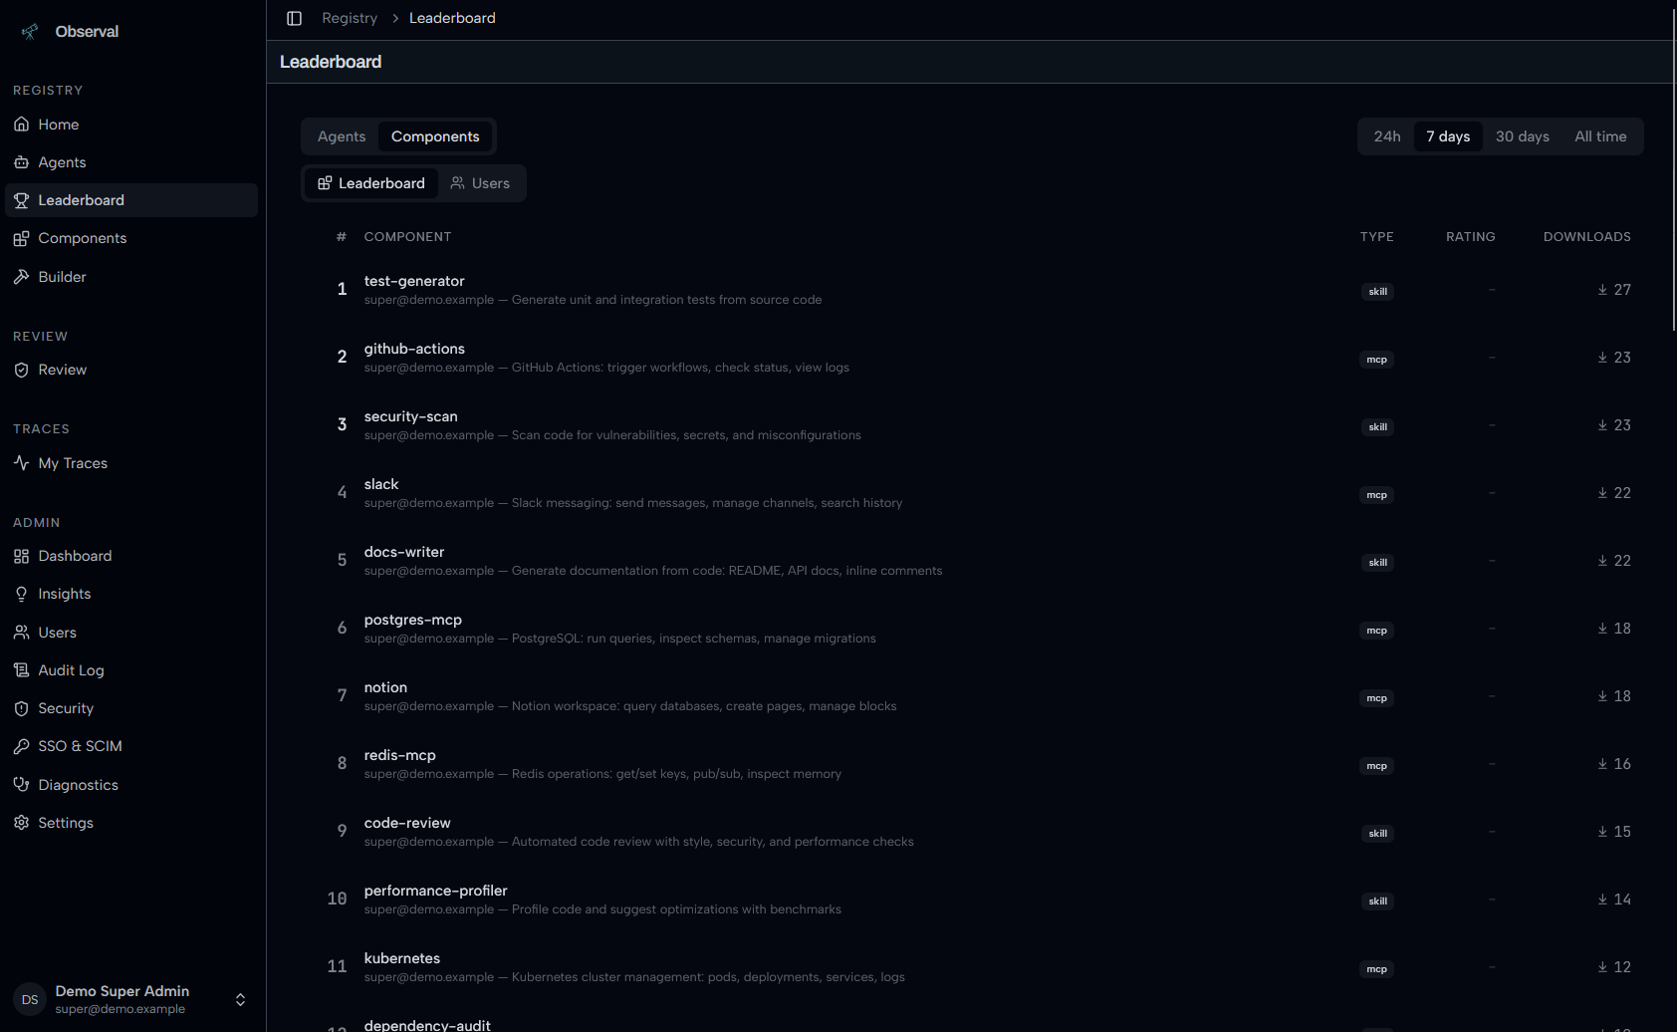Click the Dashboard grid icon
1677x1032 pixels.
pos(21,556)
